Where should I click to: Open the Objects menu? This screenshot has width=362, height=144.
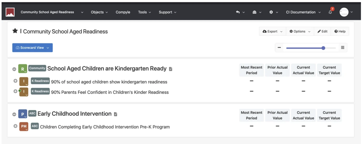(x=99, y=12)
